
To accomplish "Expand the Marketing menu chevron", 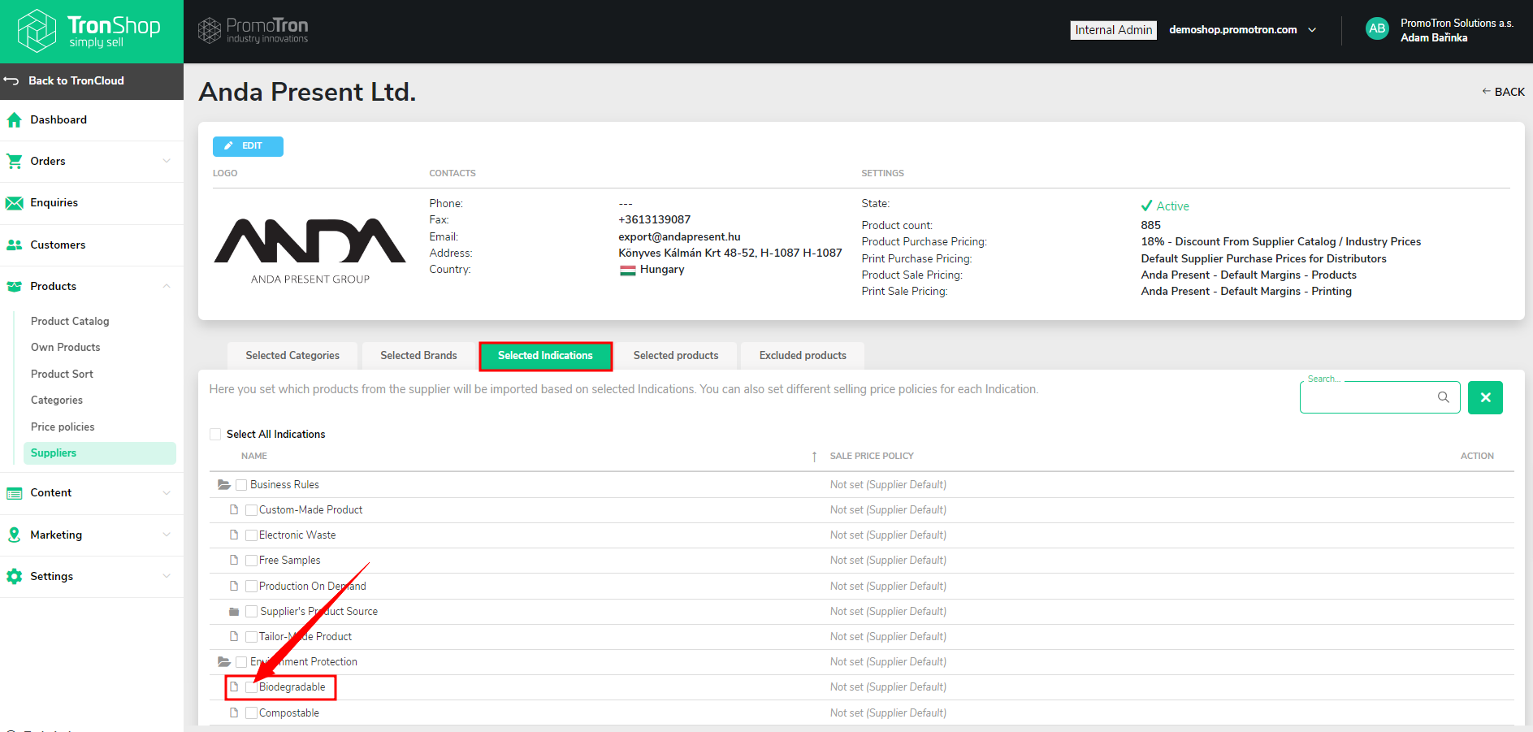I will (167, 535).
